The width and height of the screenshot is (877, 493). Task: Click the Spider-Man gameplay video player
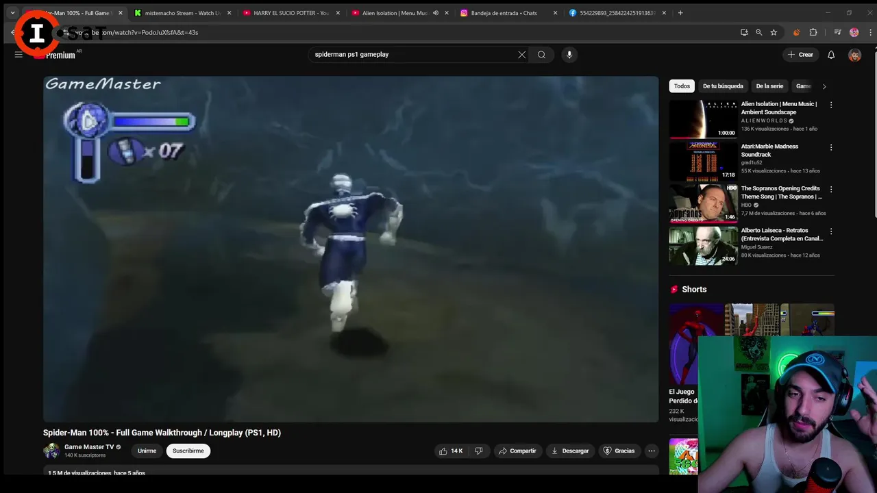pos(351,249)
